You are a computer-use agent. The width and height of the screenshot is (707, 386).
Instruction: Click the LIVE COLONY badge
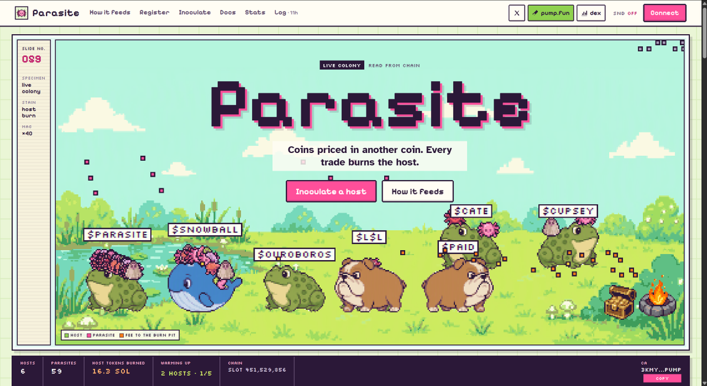coord(342,65)
